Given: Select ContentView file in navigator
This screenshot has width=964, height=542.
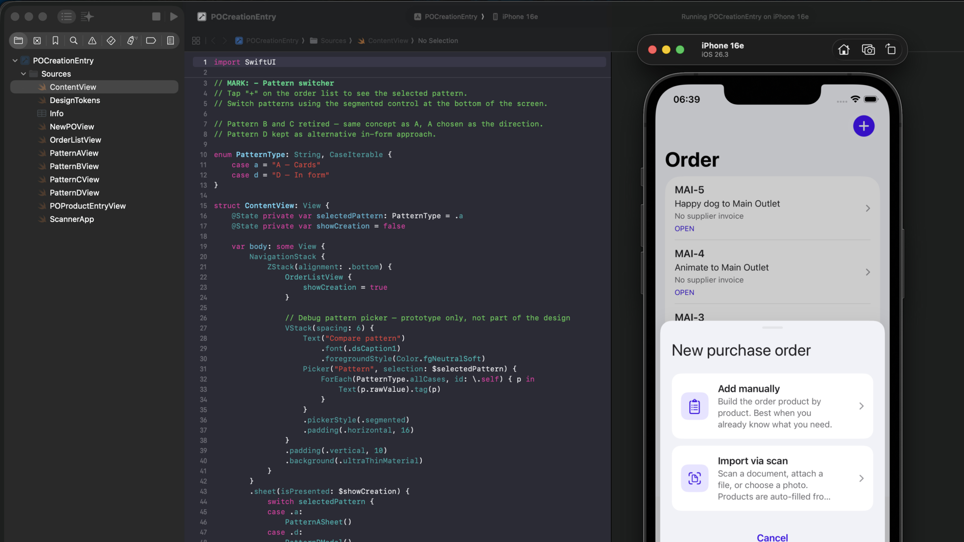Looking at the screenshot, I should tap(94, 87).
